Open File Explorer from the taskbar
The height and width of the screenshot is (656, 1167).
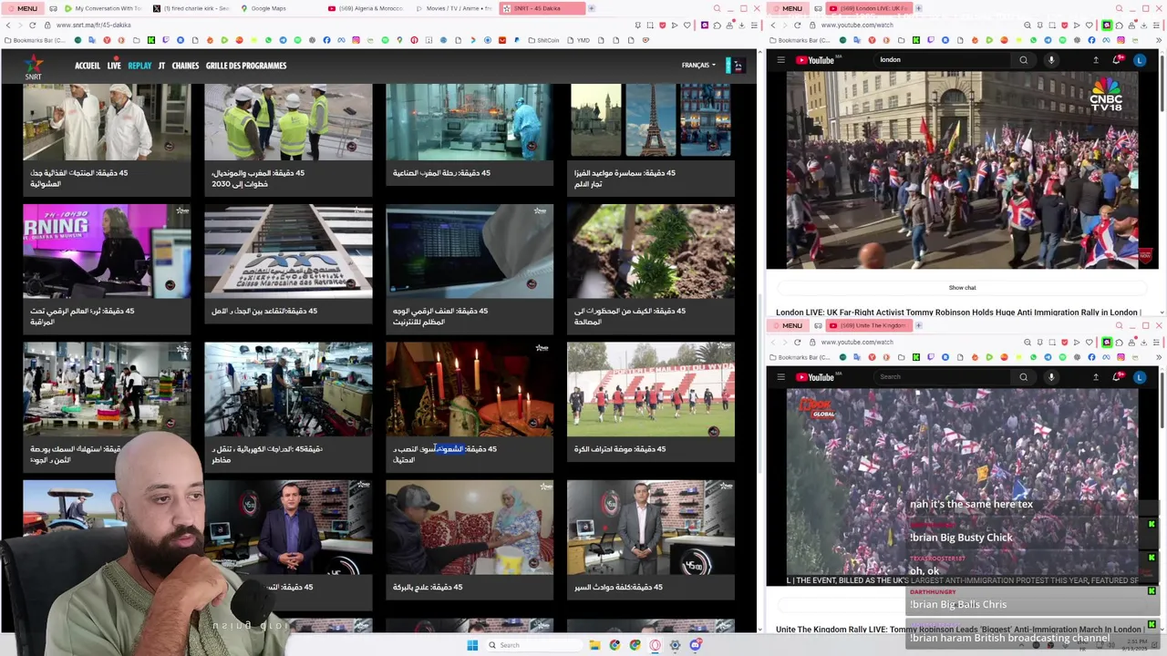point(594,645)
